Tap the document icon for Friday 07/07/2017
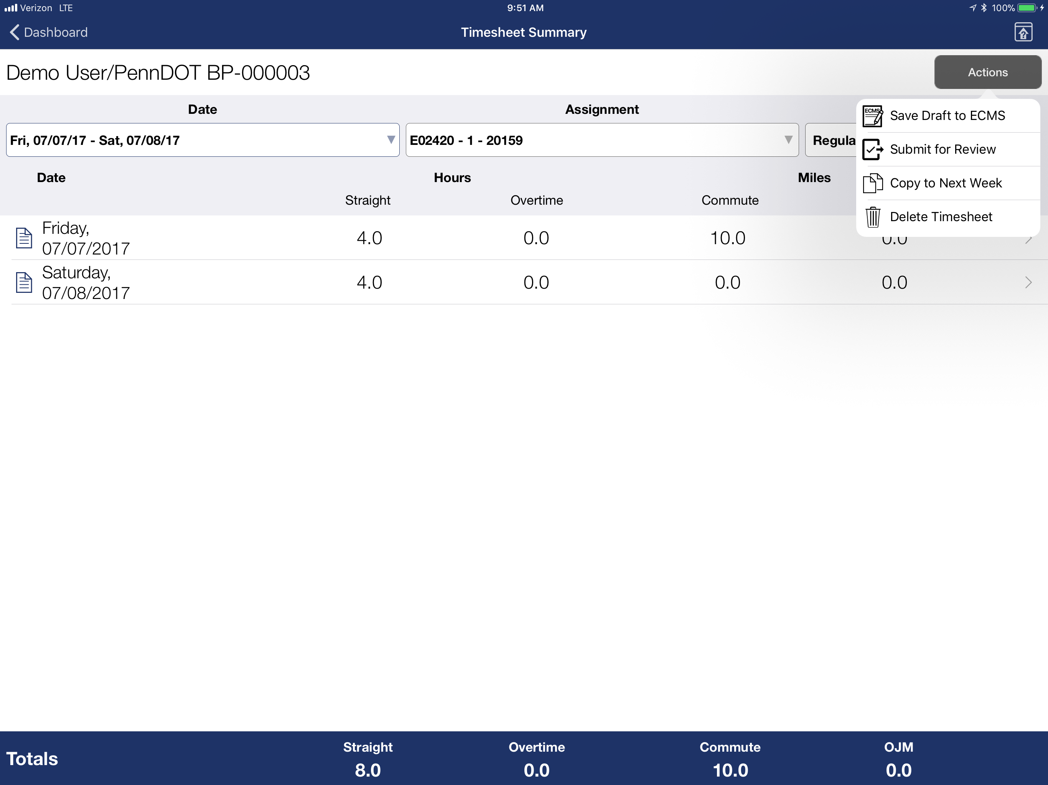Screen dimensions: 1048x785 24,238
